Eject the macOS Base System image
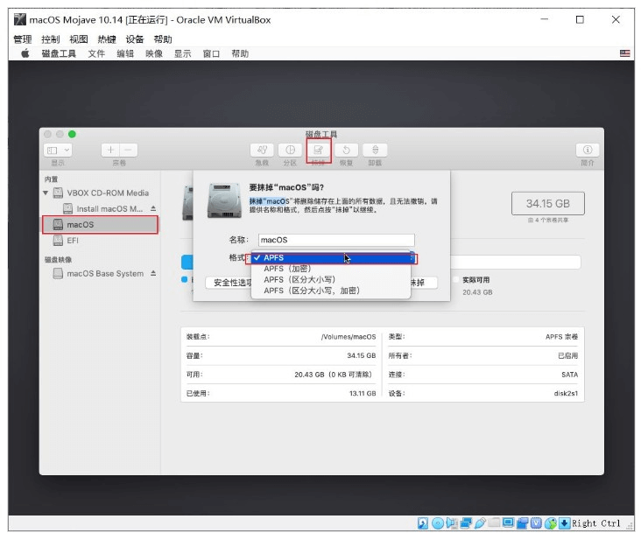This screenshot has height=540, width=641. point(153,273)
